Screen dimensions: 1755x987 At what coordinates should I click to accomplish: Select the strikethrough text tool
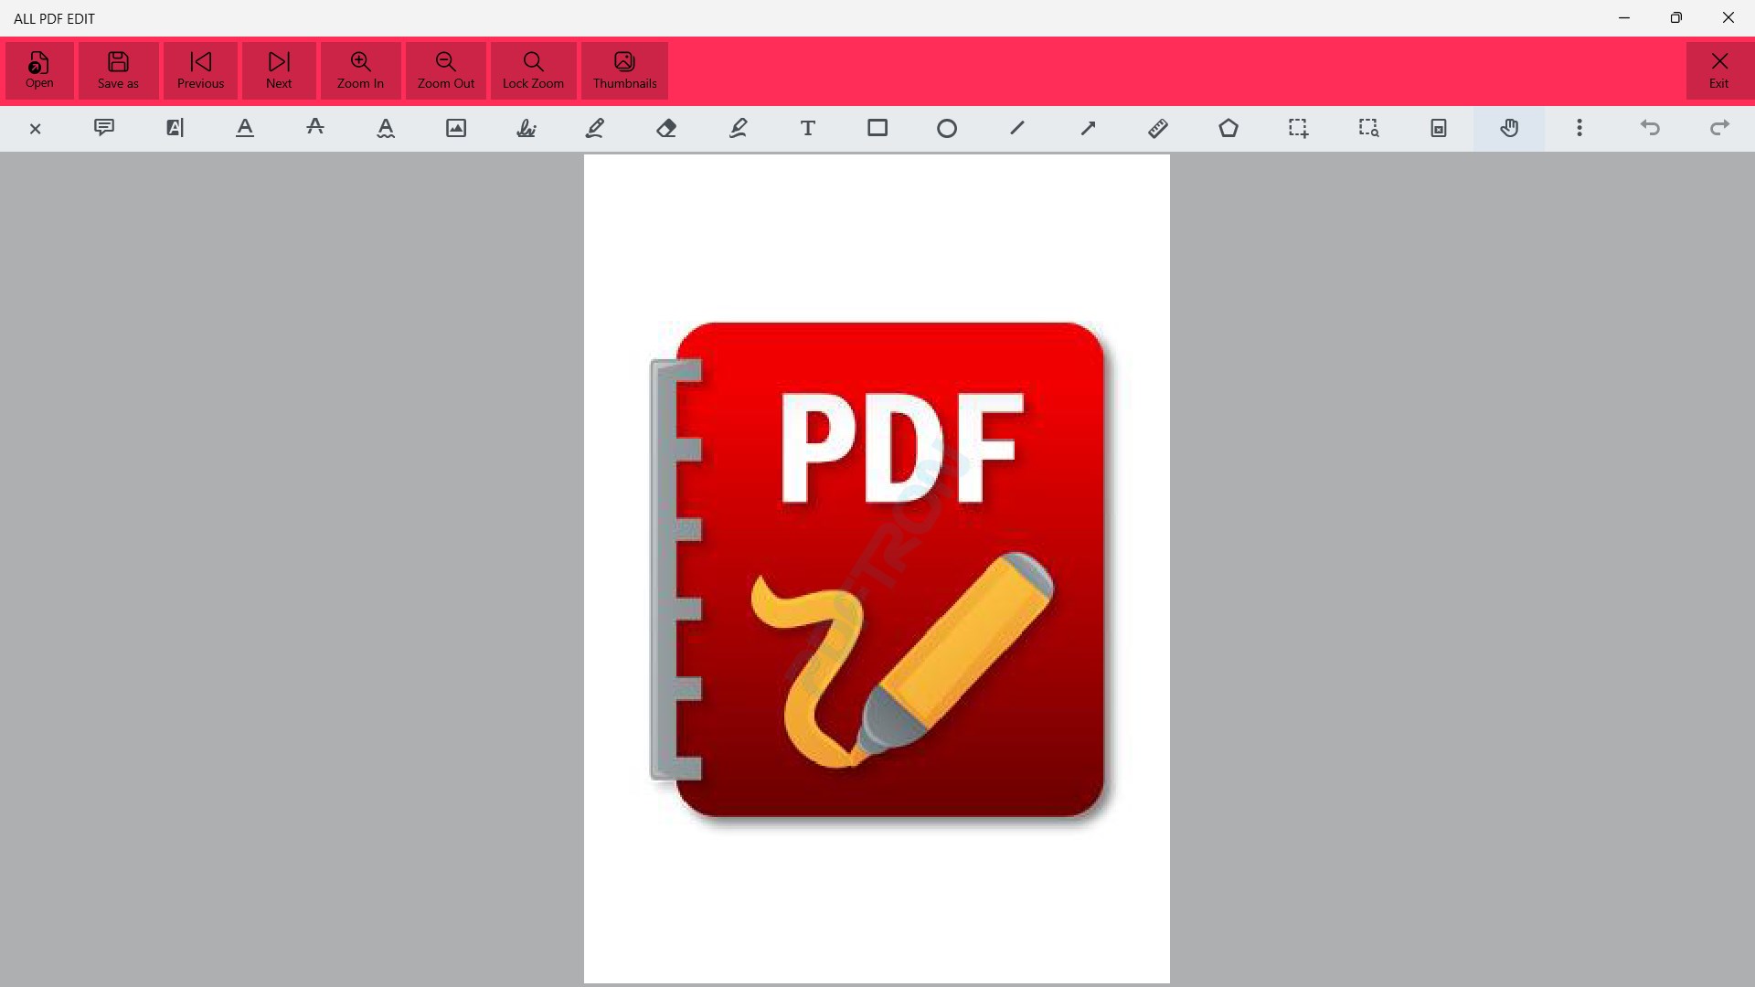tap(315, 128)
